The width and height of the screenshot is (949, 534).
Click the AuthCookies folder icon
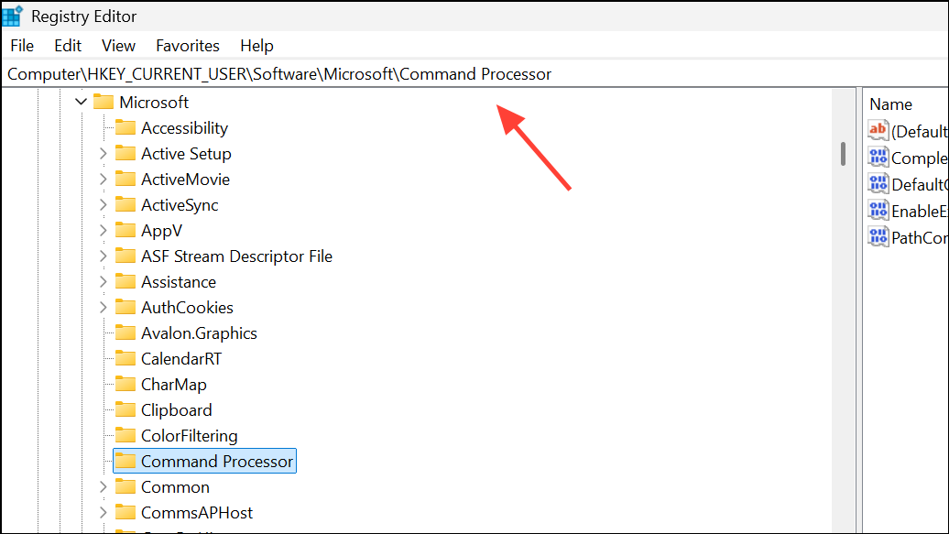coord(125,307)
